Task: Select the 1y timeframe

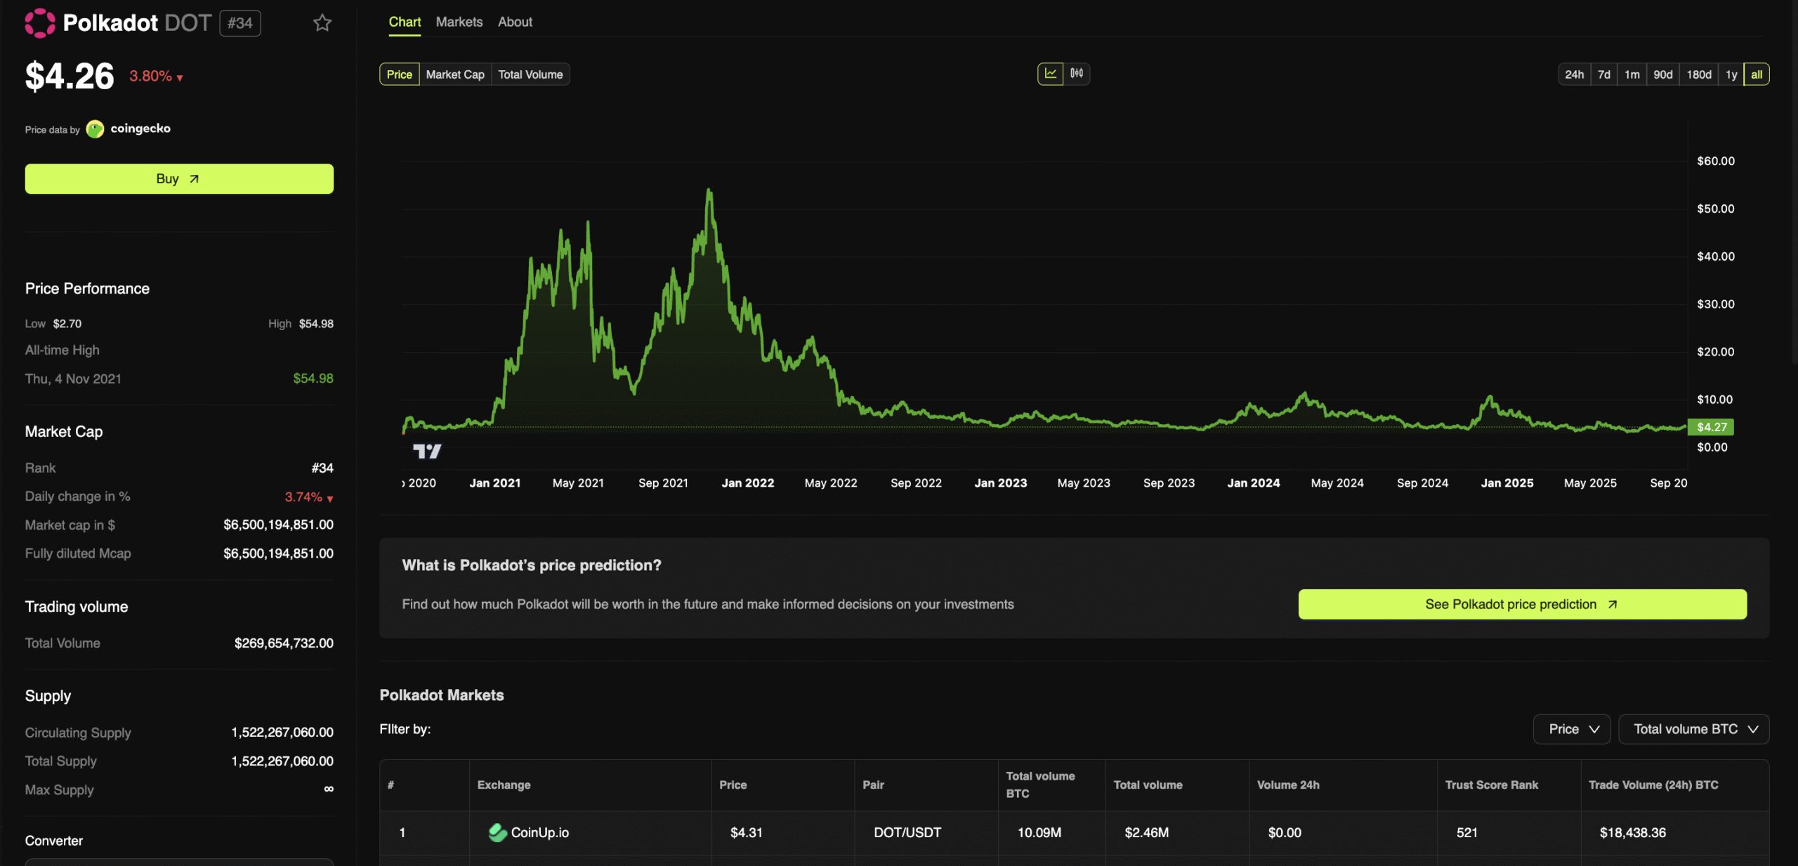Action: (1731, 74)
